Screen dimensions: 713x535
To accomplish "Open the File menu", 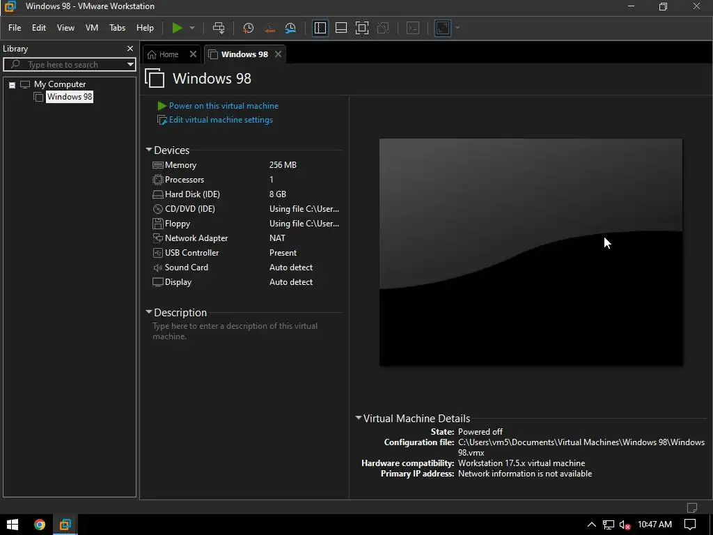I will 15,28.
